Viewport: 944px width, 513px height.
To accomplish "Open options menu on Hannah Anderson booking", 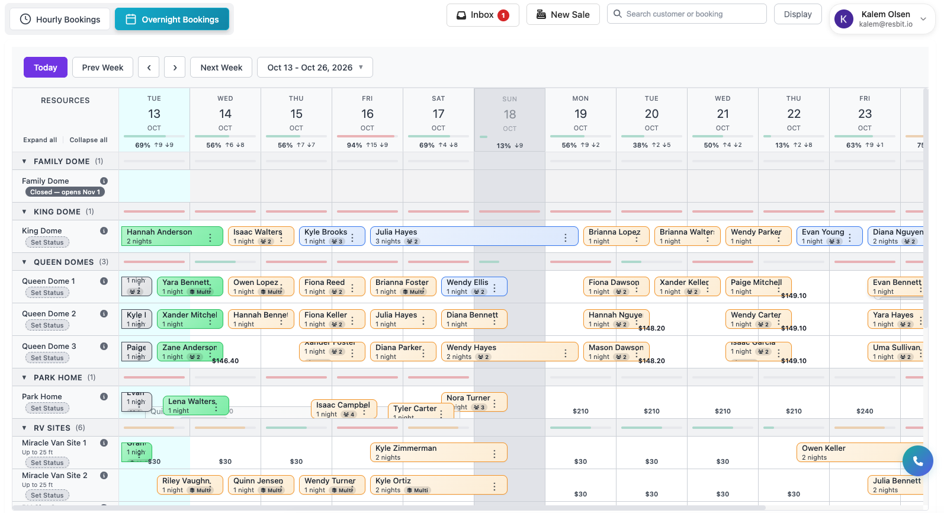I will point(210,238).
